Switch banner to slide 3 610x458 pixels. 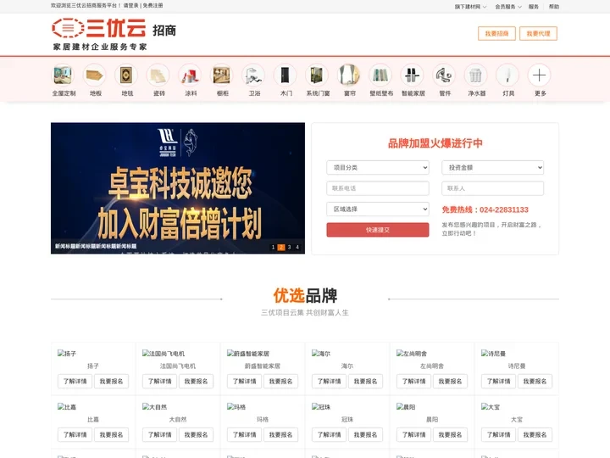[x=289, y=248]
